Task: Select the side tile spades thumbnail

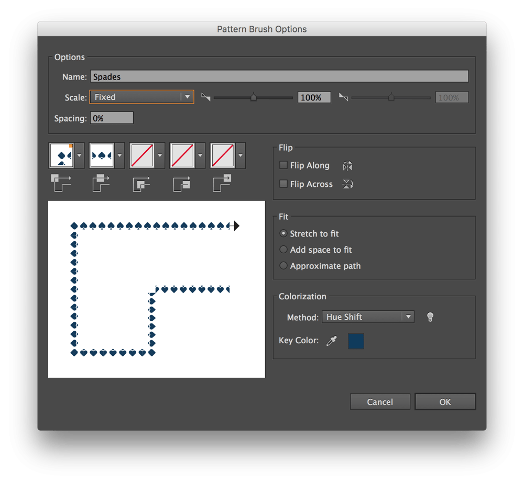Action: click(x=102, y=155)
